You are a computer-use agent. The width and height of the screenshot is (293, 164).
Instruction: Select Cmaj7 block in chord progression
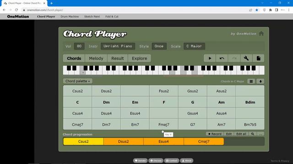(204, 142)
